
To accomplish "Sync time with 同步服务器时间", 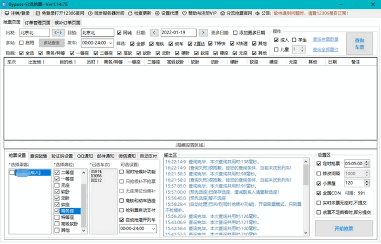I will (x=106, y=13).
